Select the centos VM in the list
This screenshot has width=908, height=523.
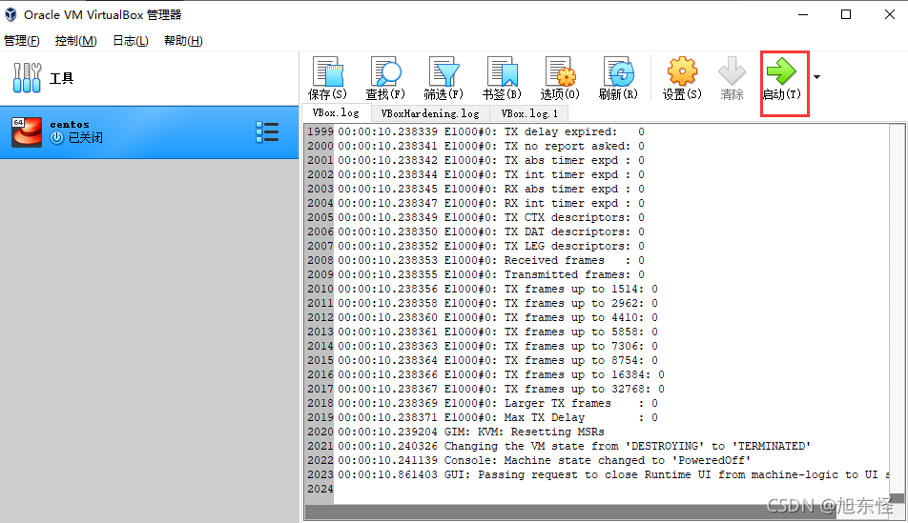pyautogui.click(x=150, y=131)
